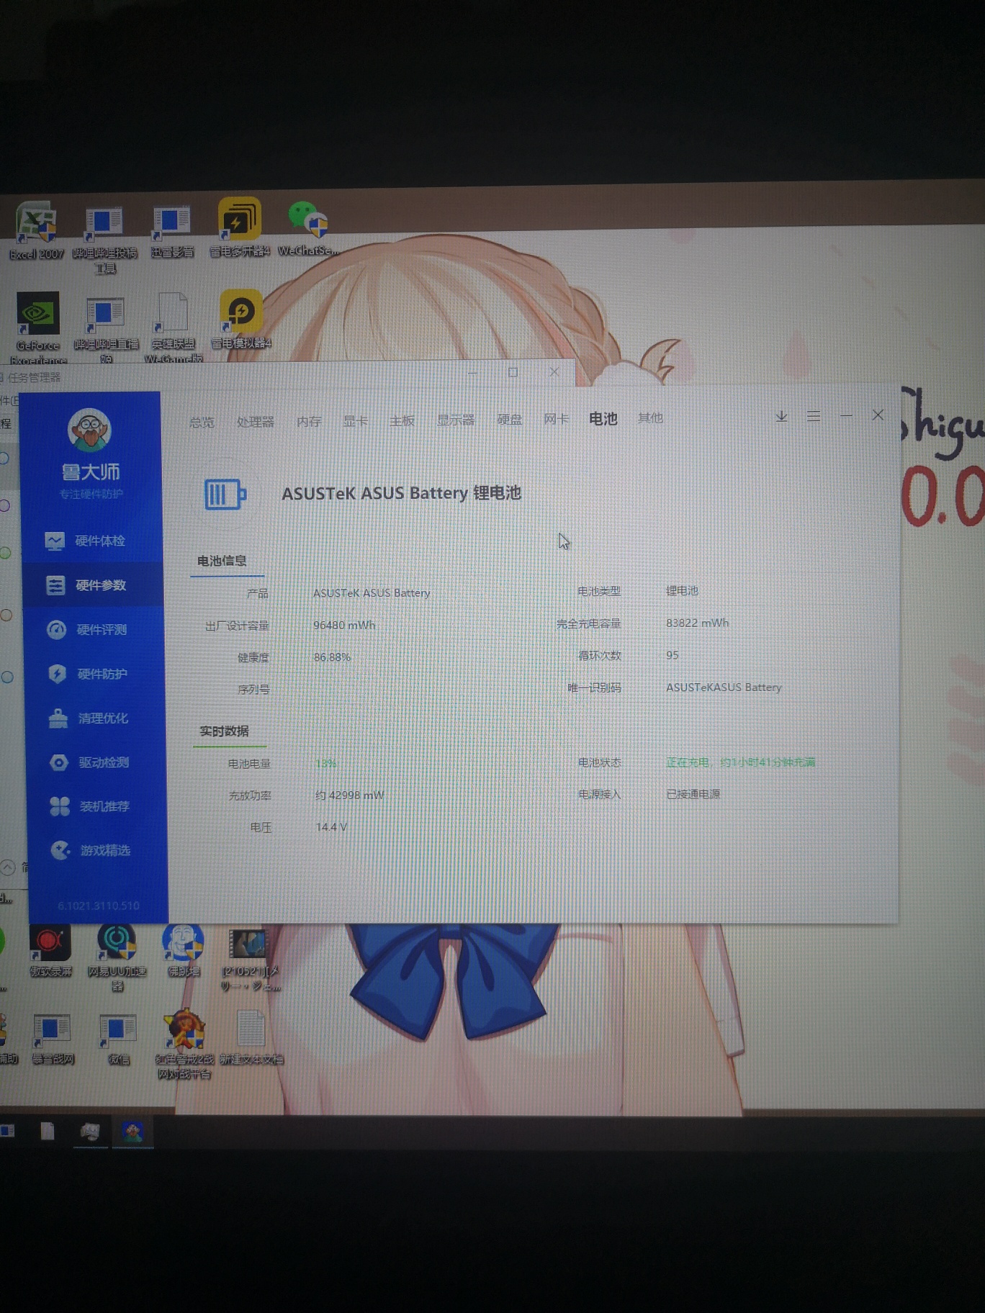
Task: Launch 红色警戒2战网对战平台 desktop icon
Action: coord(184,1044)
